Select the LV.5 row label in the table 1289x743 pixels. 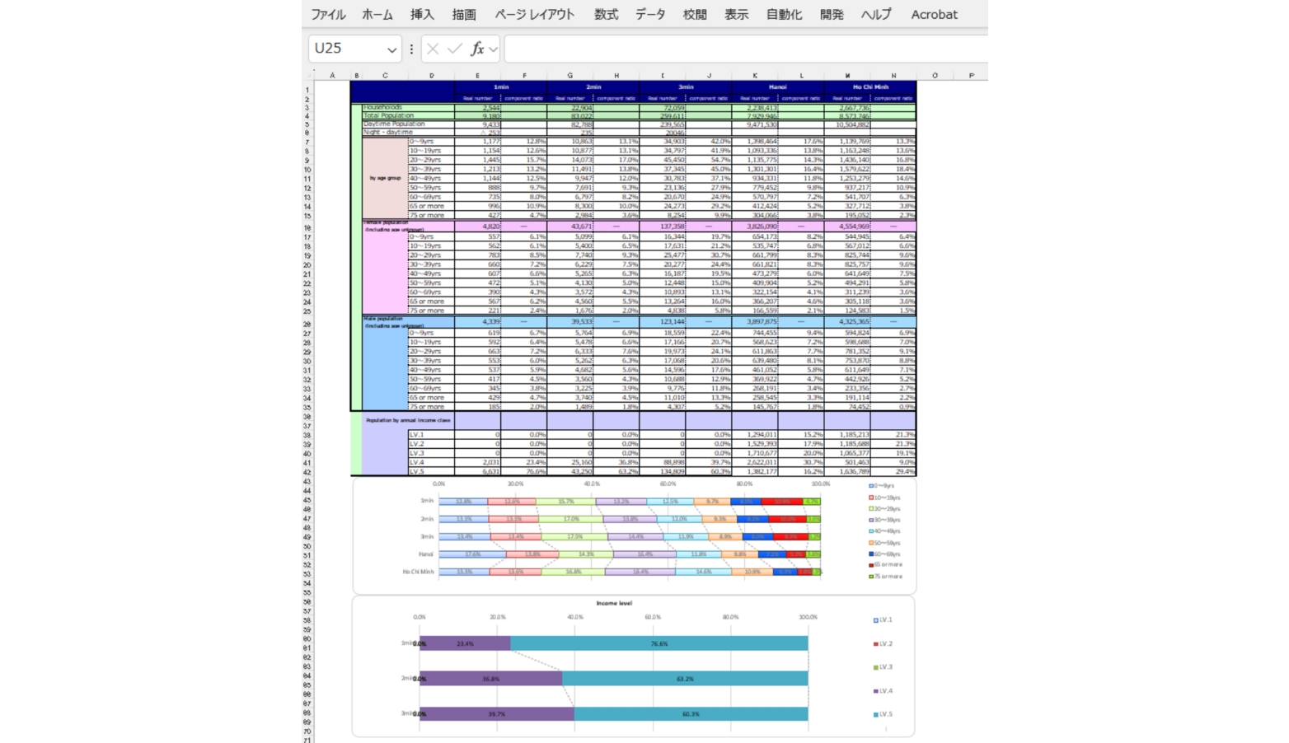point(431,472)
